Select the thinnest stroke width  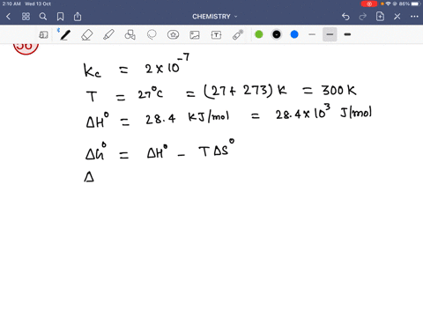click(x=312, y=34)
